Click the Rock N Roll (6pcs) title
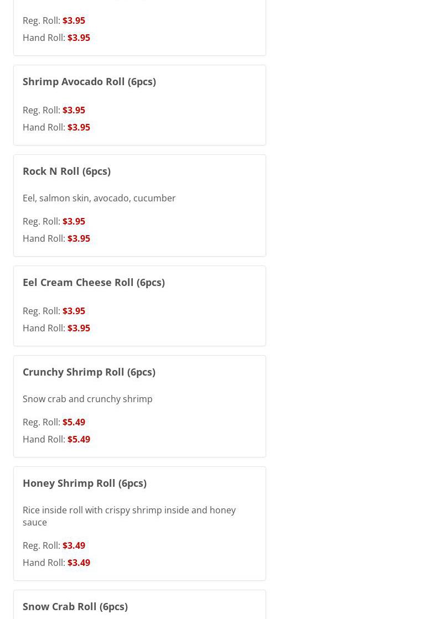426x619 pixels. coord(66,171)
